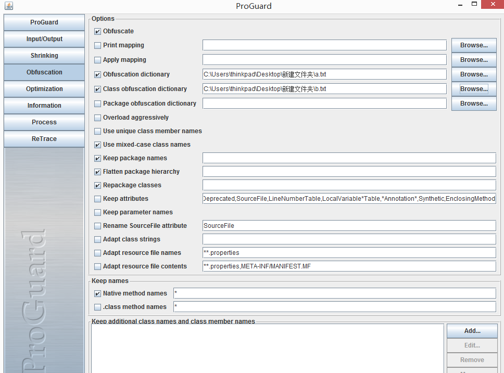
Task: Toggle the Obfuscation dictionary checkbox
Action: (x=98, y=74)
